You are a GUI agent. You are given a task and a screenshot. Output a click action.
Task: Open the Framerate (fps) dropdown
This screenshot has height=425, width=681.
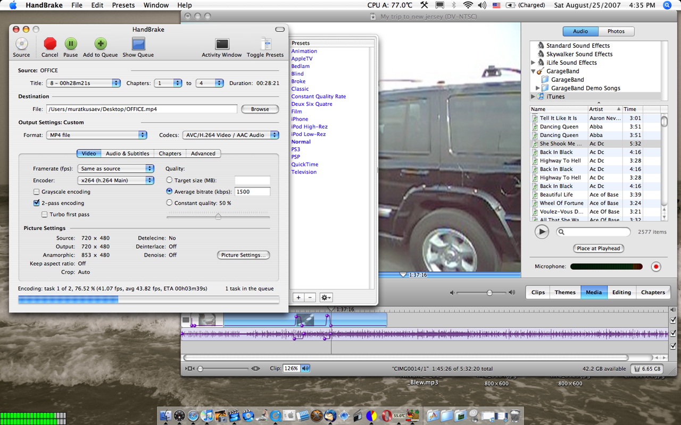pyautogui.click(x=115, y=168)
